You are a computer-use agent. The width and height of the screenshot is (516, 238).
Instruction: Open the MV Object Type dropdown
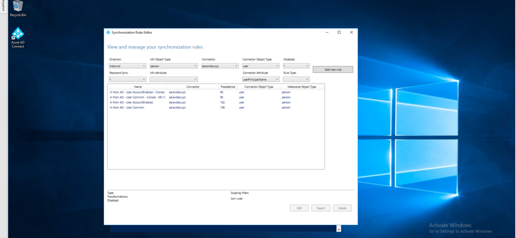click(x=173, y=66)
